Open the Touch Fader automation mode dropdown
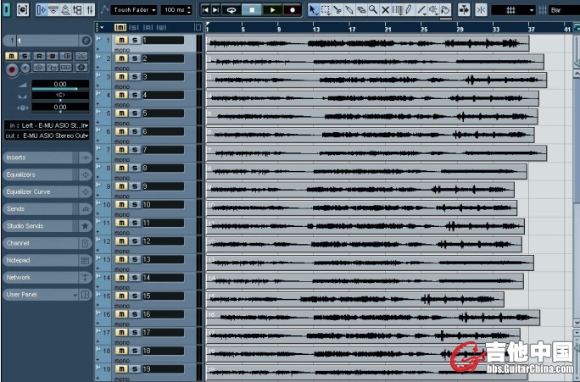580x382 pixels. pyautogui.click(x=134, y=9)
